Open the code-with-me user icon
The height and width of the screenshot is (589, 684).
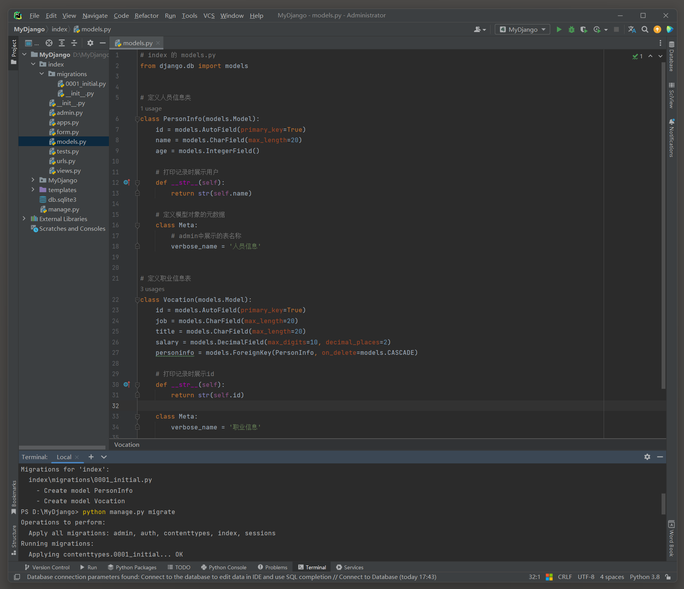(480, 29)
